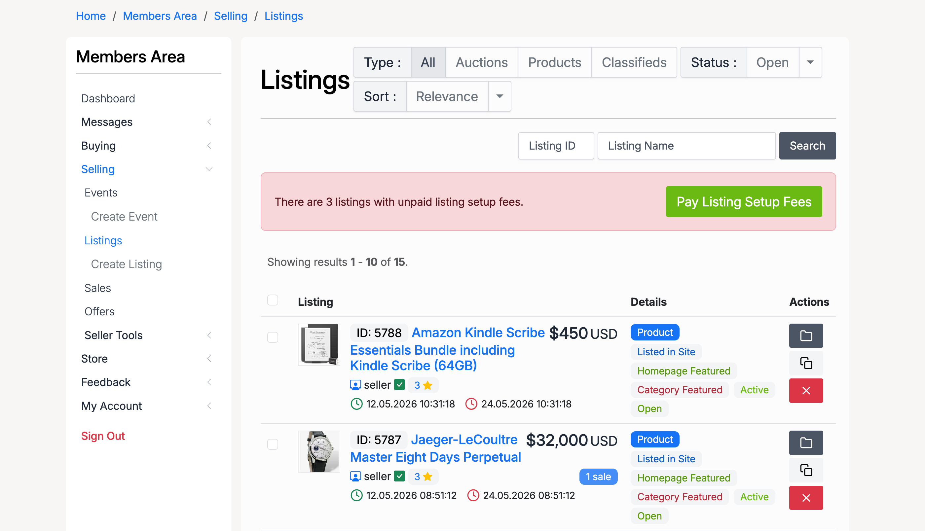
Task: Expand the Messages menu
Action: pyautogui.click(x=146, y=122)
